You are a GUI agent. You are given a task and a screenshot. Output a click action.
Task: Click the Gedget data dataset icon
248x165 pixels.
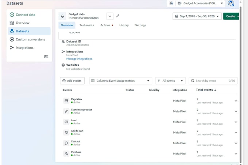(62, 16)
